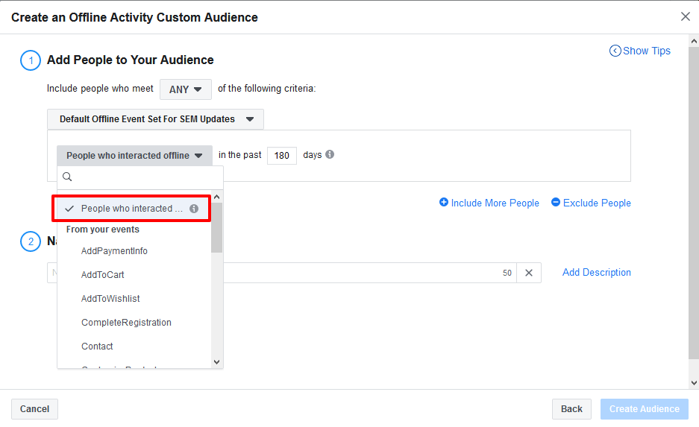The image size is (699, 427).
Task: Choose AddPaymentInfo event from list
Action: click(114, 251)
